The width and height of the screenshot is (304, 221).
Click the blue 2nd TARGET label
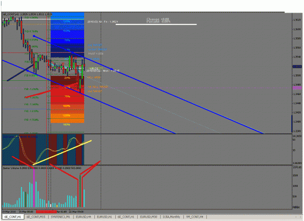95,45
